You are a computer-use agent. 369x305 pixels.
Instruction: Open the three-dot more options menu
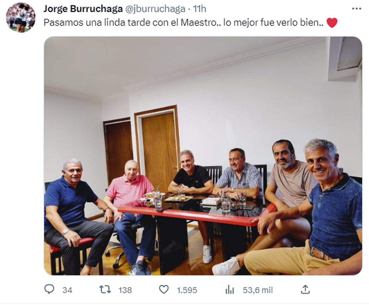356,9
